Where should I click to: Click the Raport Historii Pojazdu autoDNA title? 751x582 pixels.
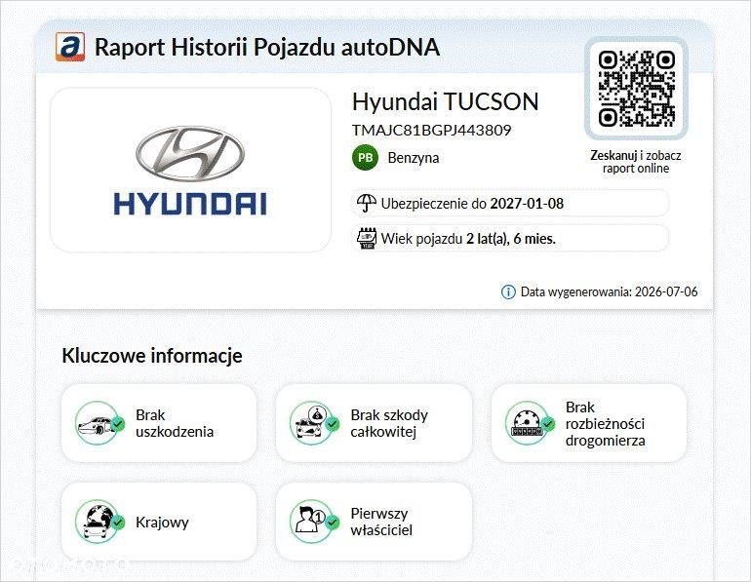click(267, 48)
